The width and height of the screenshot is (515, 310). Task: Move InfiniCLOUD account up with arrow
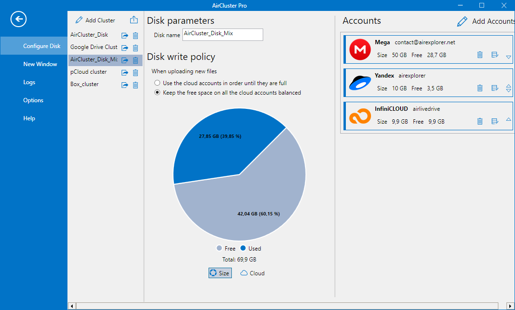[x=508, y=119]
